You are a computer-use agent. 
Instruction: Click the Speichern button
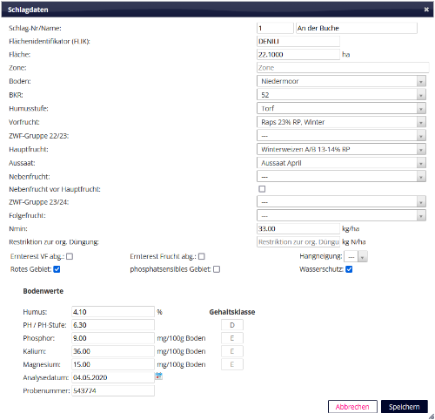[x=405, y=407]
